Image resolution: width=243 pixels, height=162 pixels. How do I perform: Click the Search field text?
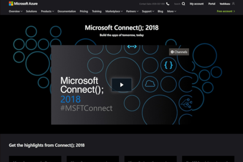(177, 4)
